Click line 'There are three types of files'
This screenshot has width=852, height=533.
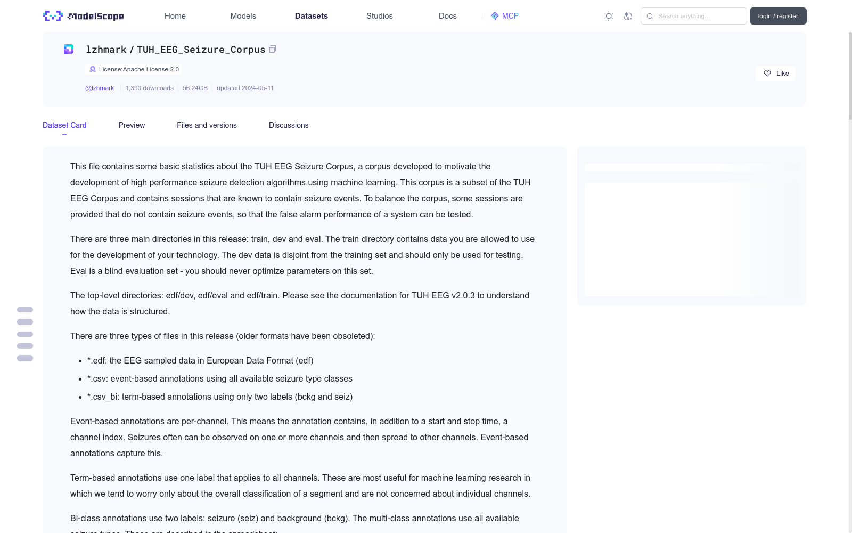tap(223, 336)
